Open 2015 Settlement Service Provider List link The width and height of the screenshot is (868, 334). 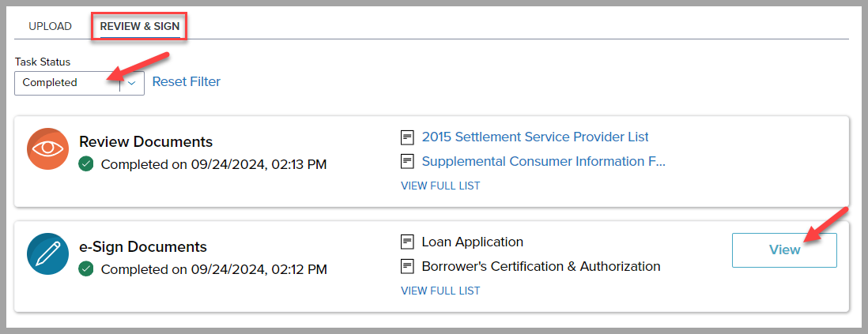[535, 137]
